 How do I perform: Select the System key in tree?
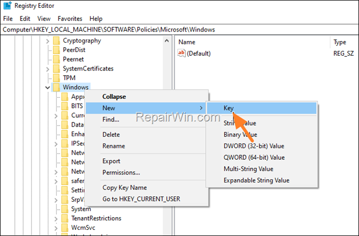(x=81, y=209)
